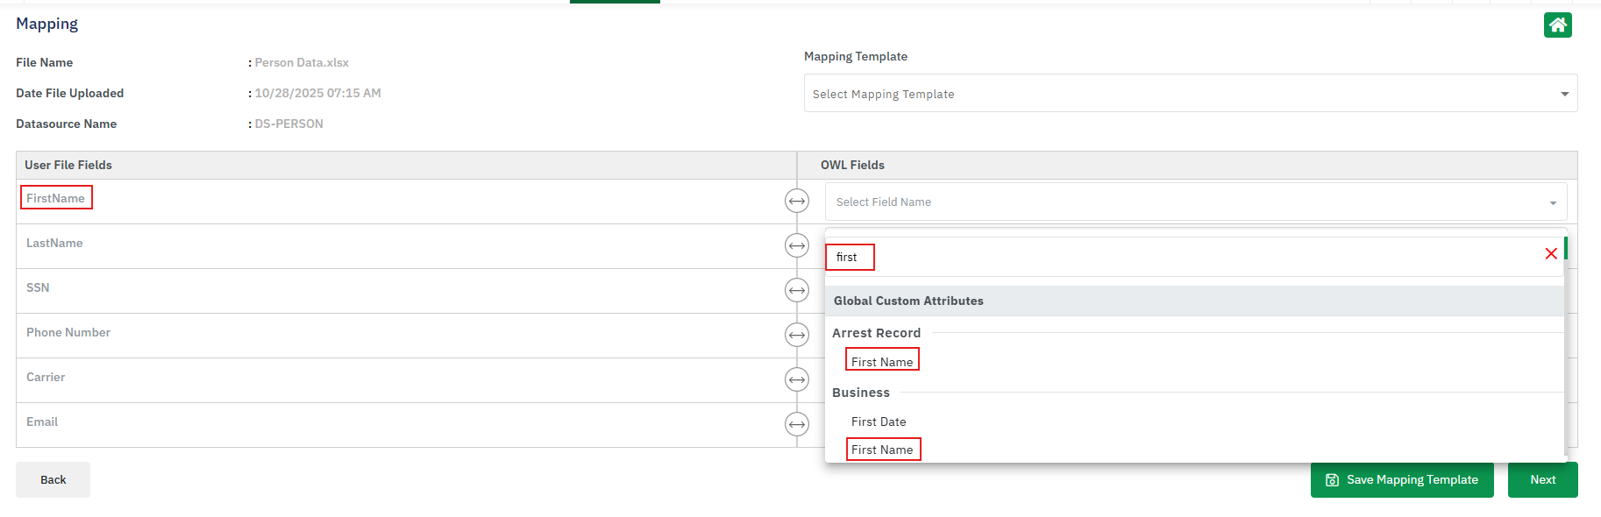Click the mapping arrow icon for LastName
Screen dimensions: 1601x517
click(x=796, y=246)
